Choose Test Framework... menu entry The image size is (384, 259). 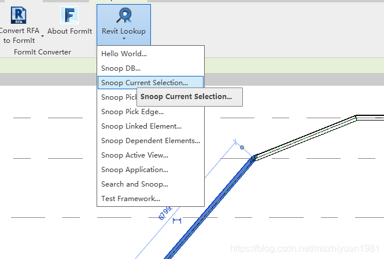[x=150, y=198]
